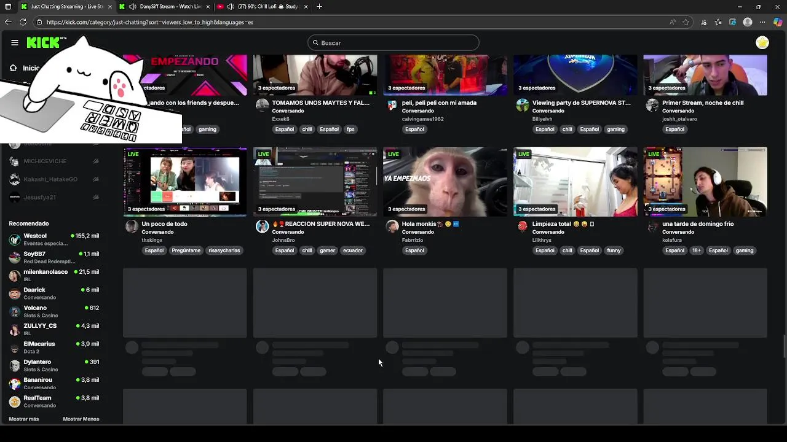Click Westcol avatar in Recomendado list
This screenshot has height=442, width=787.
point(15,239)
